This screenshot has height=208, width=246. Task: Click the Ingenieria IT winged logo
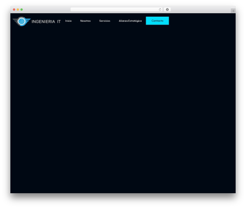click(22, 21)
